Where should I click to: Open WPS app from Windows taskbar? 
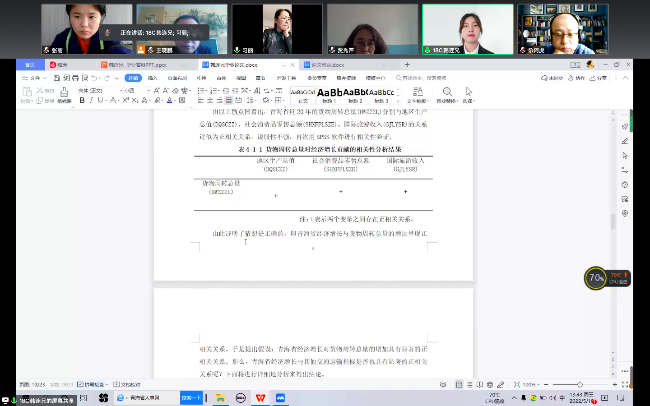point(260,398)
